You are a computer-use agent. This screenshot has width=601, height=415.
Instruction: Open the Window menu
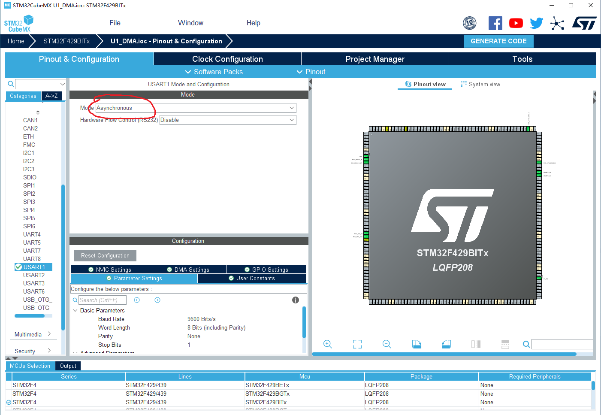coord(190,23)
